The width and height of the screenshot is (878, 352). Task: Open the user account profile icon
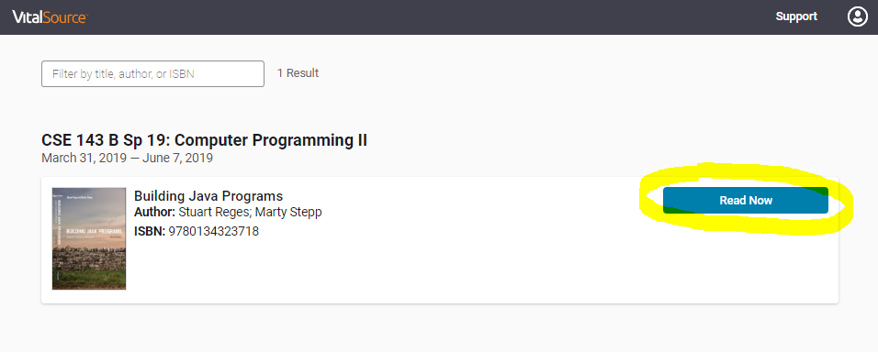point(857,16)
